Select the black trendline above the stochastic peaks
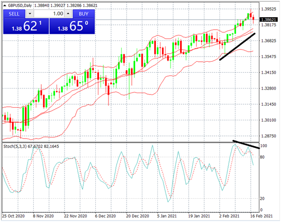The height and width of the screenshot is (222, 281). tap(246, 145)
